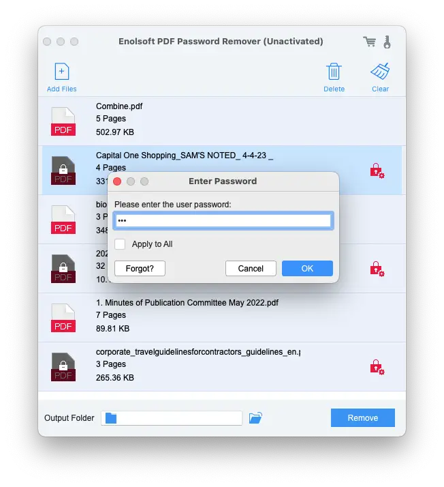444x487 pixels.
Task: Click the 502.97 KB size text
Action: [x=114, y=132]
